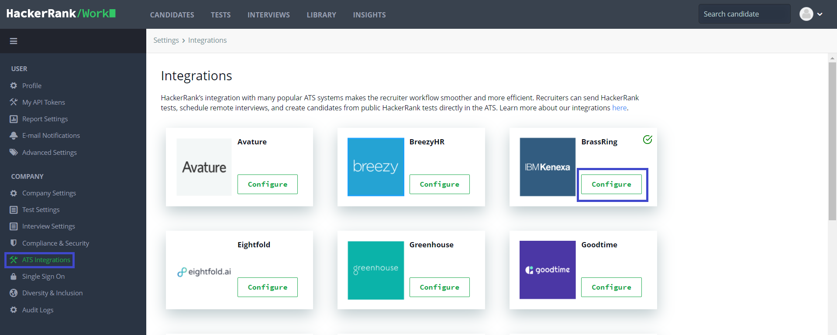Open the Tests menu
837x335 pixels.
[x=220, y=15]
